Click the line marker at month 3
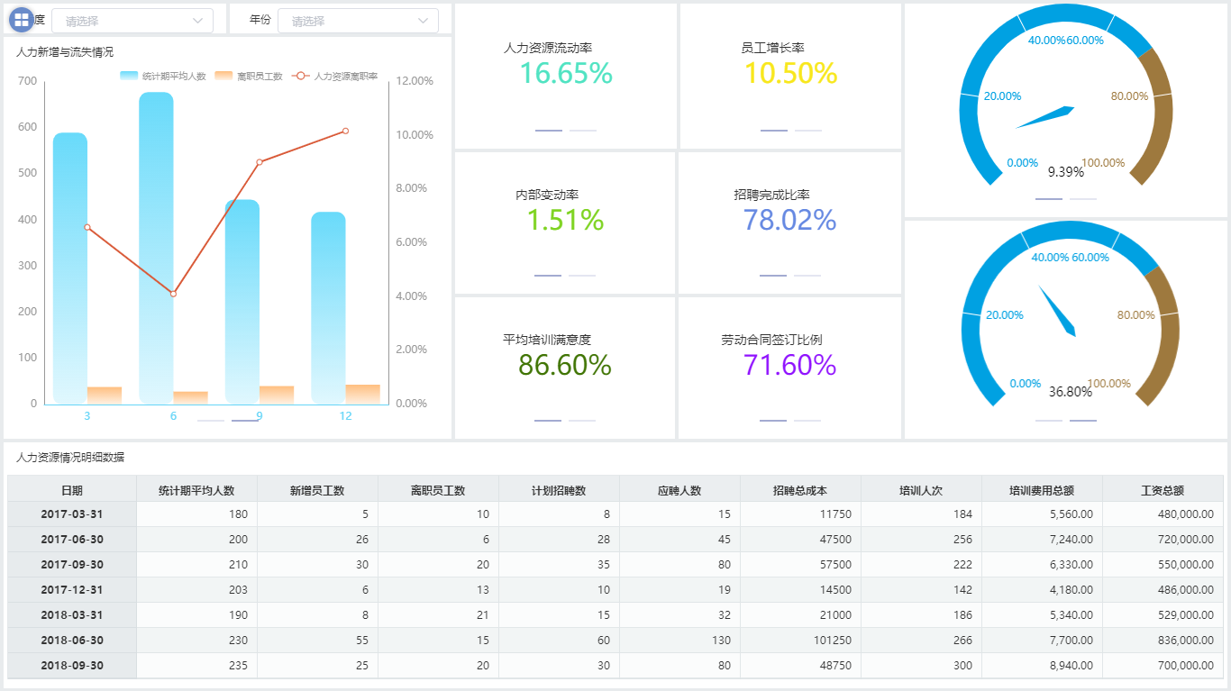 [87, 227]
